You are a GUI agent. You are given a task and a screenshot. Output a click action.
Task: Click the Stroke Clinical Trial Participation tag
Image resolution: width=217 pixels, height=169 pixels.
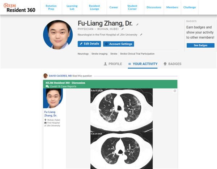[137, 54]
